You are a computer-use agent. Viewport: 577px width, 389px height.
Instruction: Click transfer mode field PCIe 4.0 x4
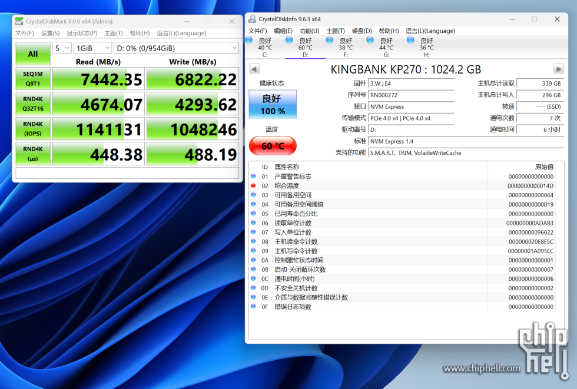[x=412, y=118]
